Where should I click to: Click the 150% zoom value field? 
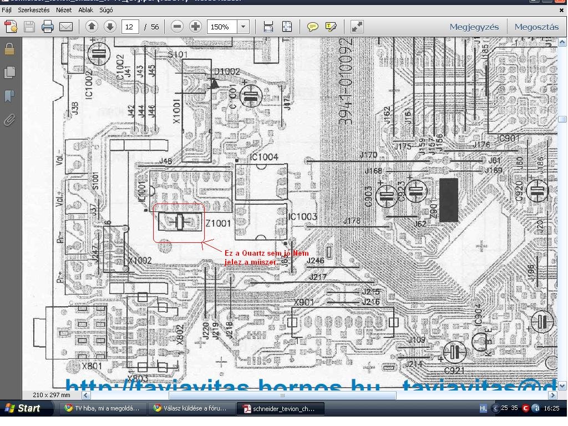tap(222, 27)
